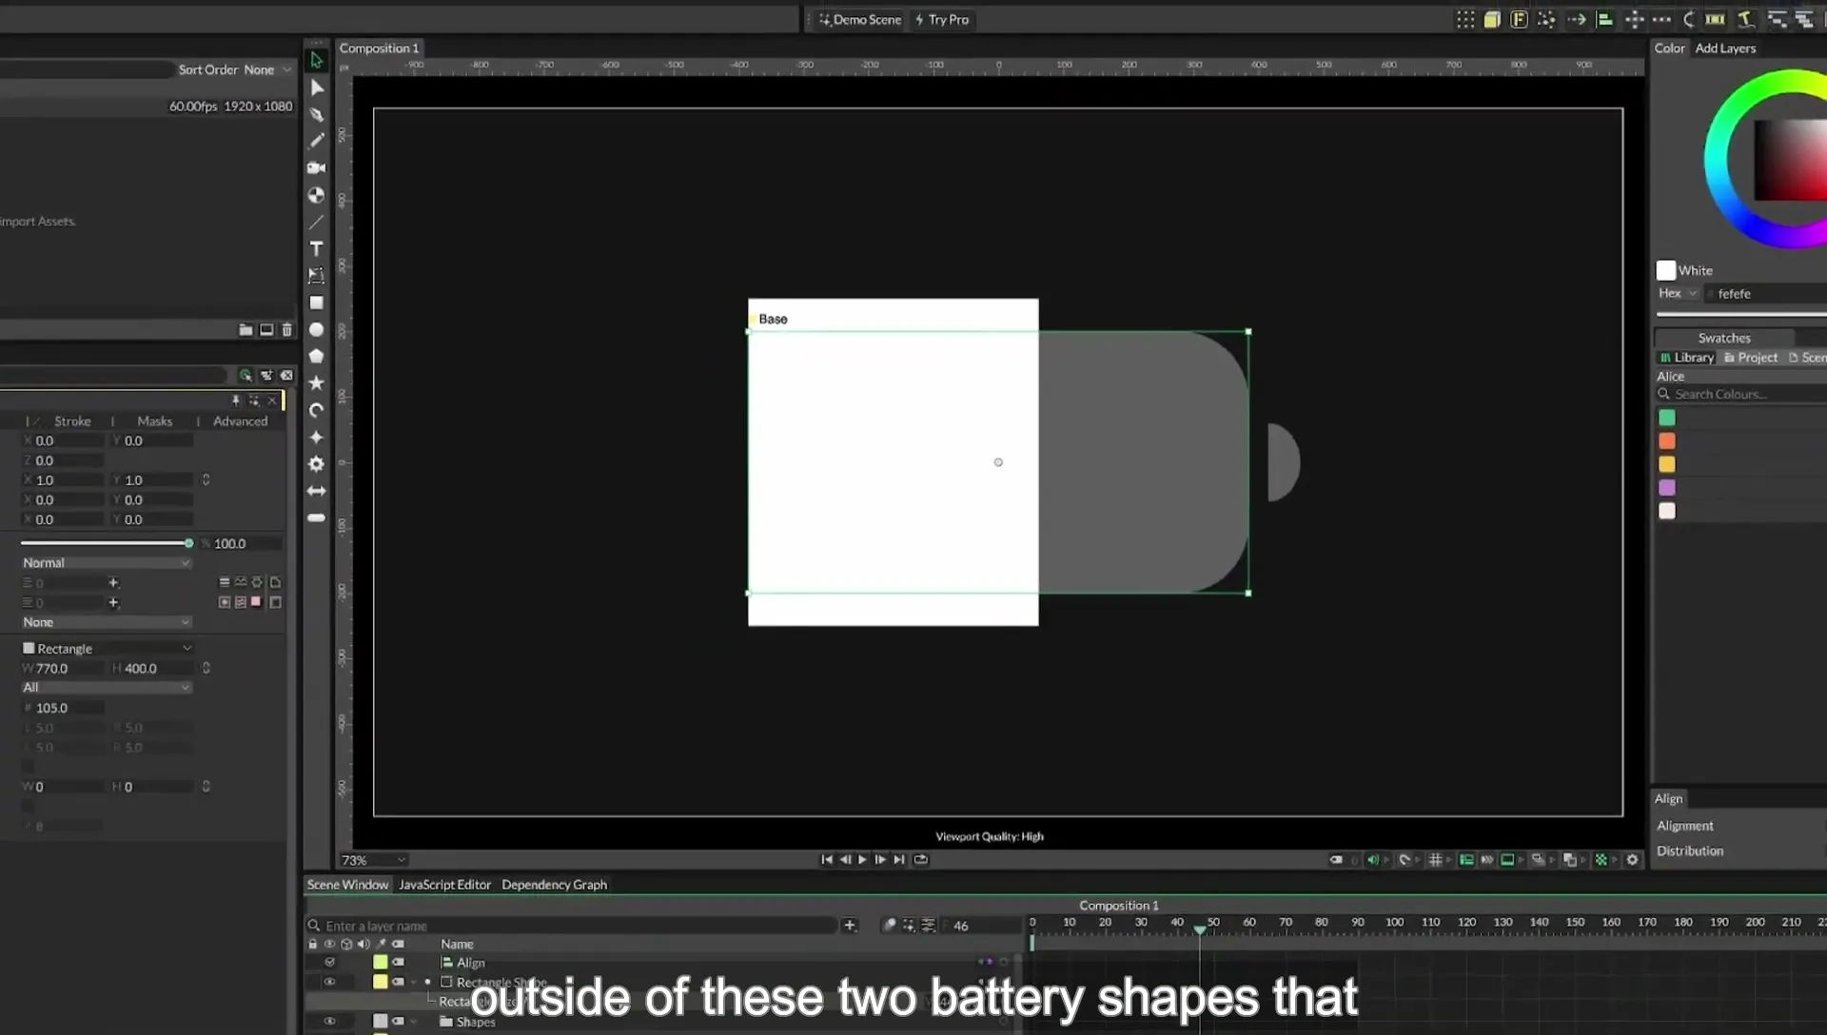
Task: Toggle the Align layer enable checkmark
Action: pyautogui.click(x=329, y=963)
